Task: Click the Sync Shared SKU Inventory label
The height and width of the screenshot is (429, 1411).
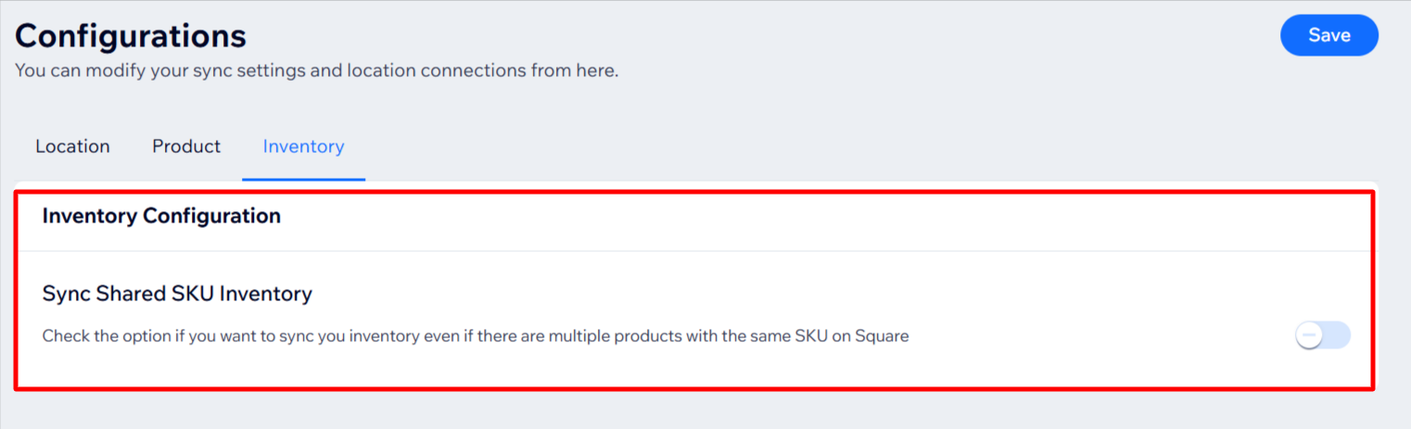Action: 177,294
